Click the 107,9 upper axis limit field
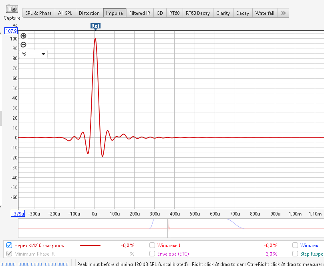Image resolution: width=324 pixels, height=266 pixels. click(x=11, y=31)
